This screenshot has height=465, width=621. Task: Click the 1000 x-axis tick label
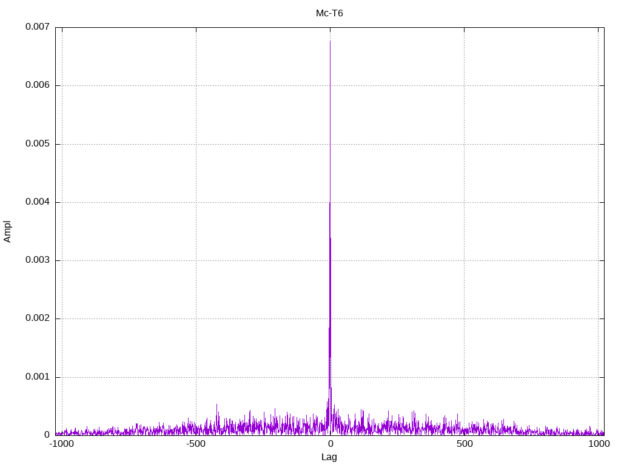point(599,444)
